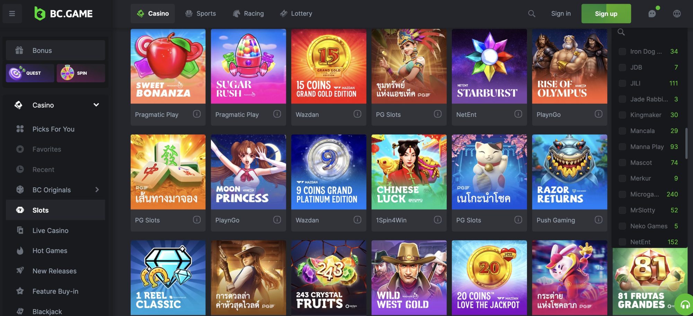Tick the Kingmaker provider checkbox
Screen dimensions: 693x316
[622, 115]
